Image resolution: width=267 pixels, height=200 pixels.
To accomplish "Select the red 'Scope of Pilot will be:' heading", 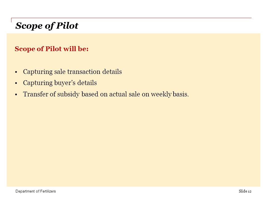I will click(x=52, y=49).
